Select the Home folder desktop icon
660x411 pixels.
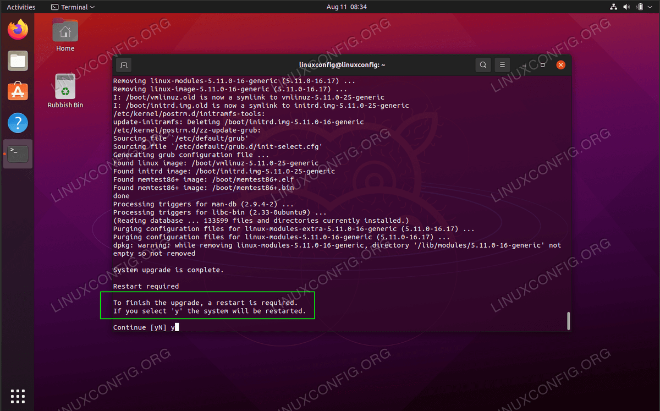coord(65,32)
